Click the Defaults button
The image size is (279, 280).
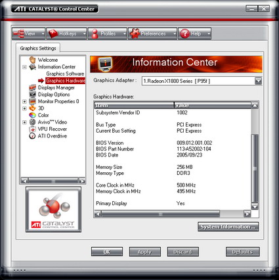click(243, 252)
